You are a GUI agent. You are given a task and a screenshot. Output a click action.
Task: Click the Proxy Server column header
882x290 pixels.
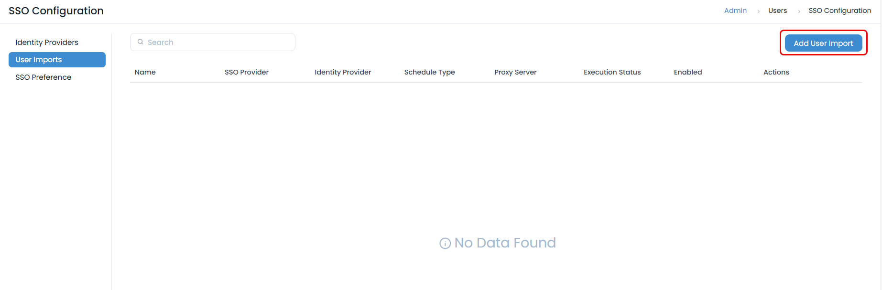(515, 72)
